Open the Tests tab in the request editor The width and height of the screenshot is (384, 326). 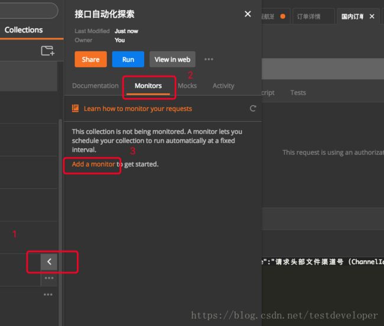pyautogui.click(x=298, y=93)
